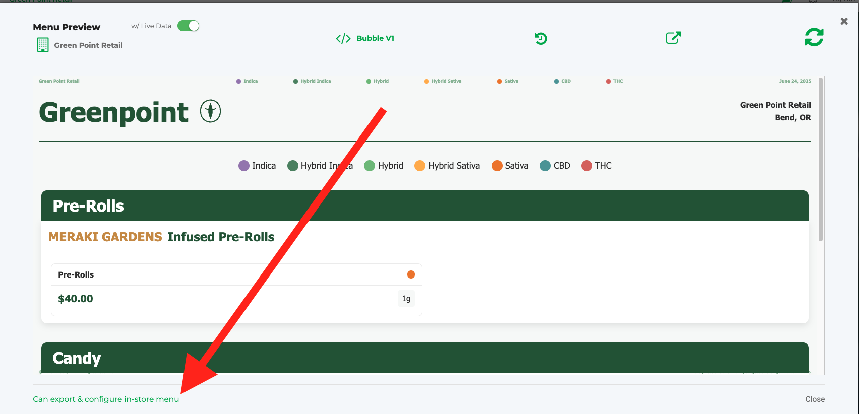Screen dimensions: 859x414
Task: Click the Bubble V1 code icon
Action: (x=343, y=39)
